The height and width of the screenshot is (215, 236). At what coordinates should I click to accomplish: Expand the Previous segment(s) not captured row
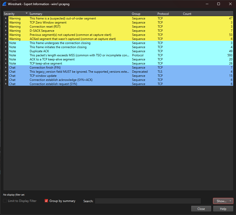click(x=6, y=35)
